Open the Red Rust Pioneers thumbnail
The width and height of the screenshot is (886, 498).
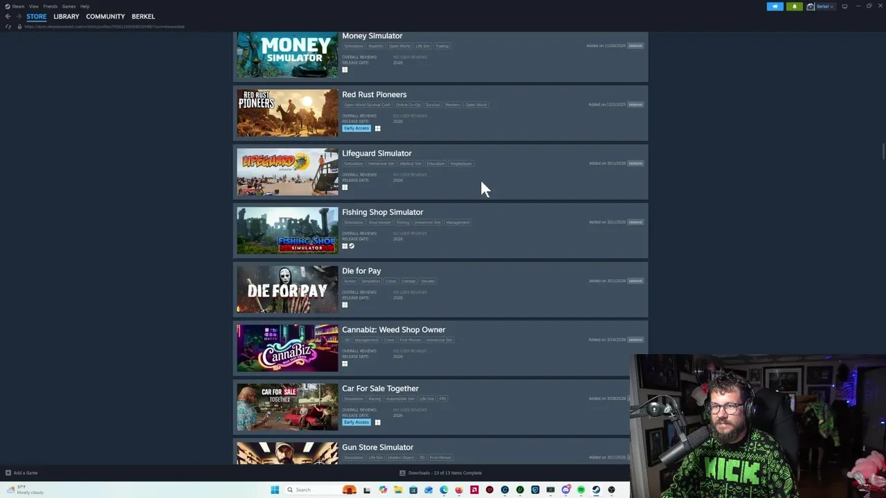287,113
